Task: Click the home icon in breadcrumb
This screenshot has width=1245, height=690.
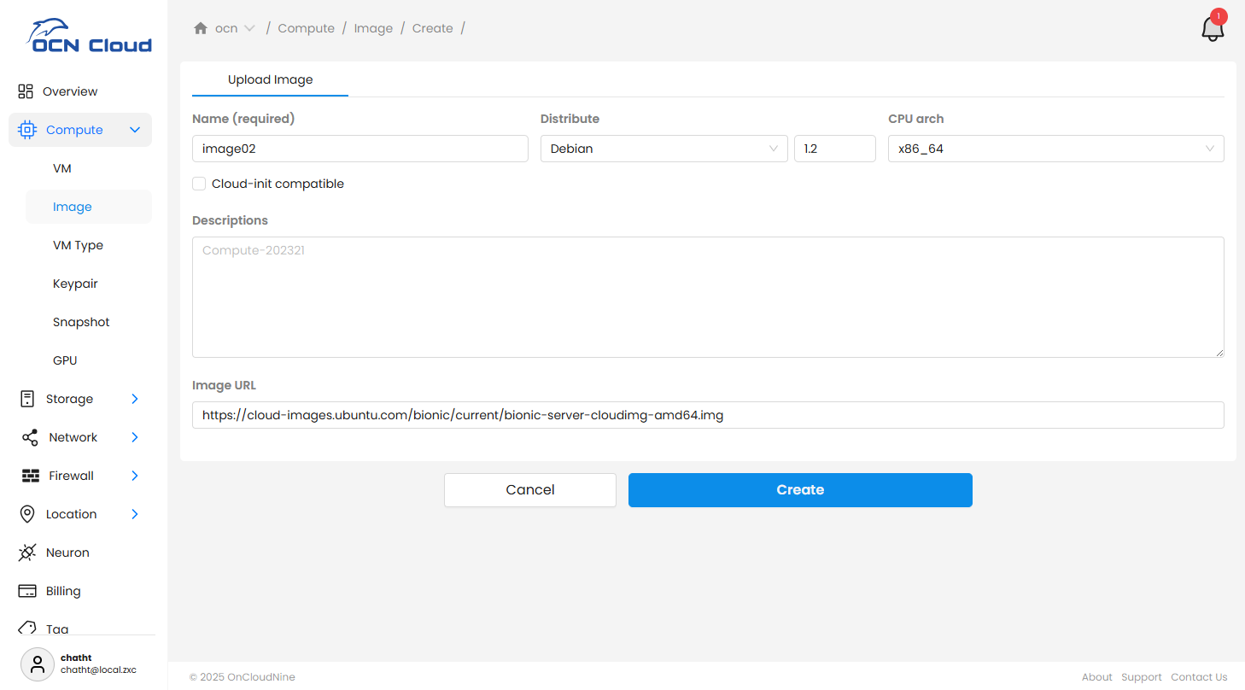Action: tap(201, 28)
